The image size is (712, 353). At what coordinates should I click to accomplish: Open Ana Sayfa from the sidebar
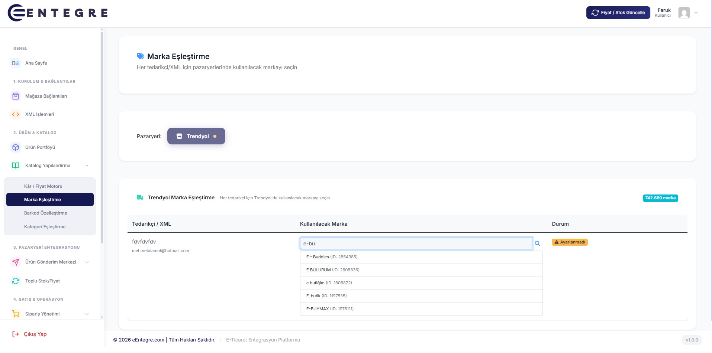click(36, 63)
